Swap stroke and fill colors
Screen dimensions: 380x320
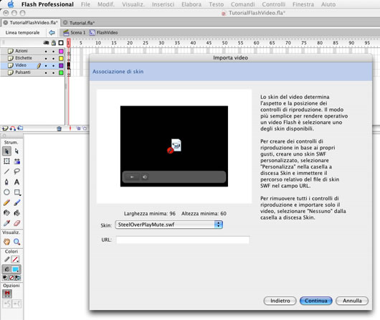pos(18,278)
